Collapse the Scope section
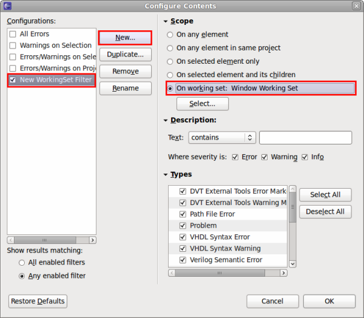364x318 pixels. coord(166,21)
